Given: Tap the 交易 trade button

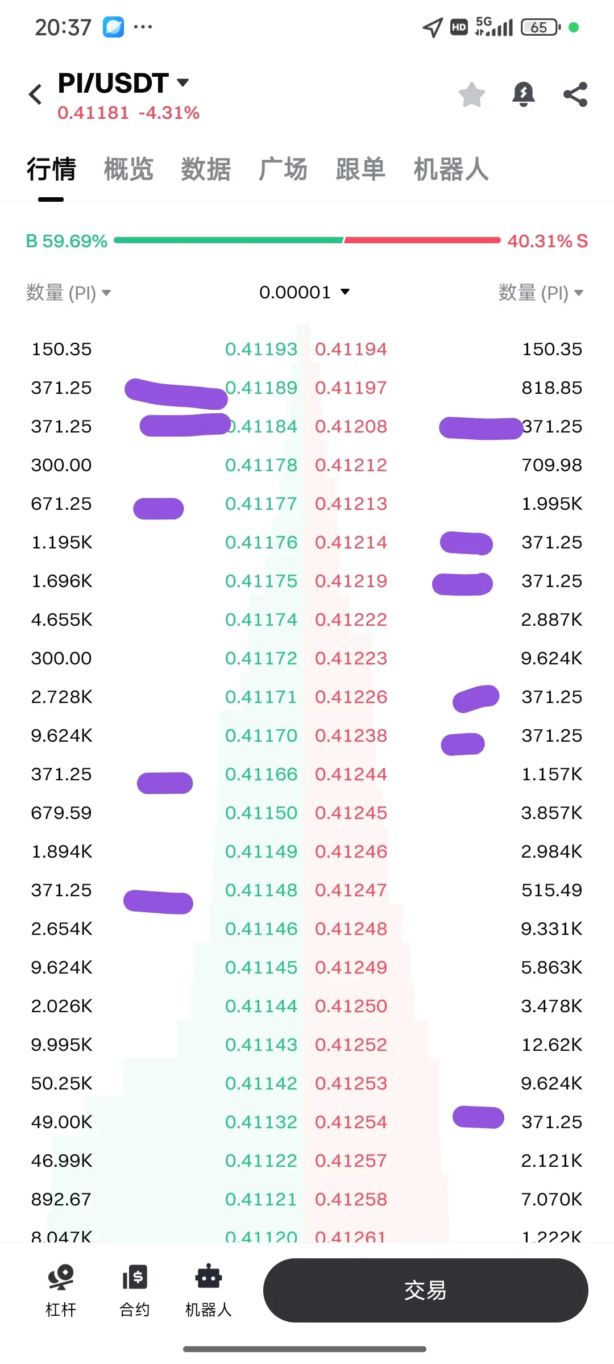Looking at the screenshot, I should 425,1290.
